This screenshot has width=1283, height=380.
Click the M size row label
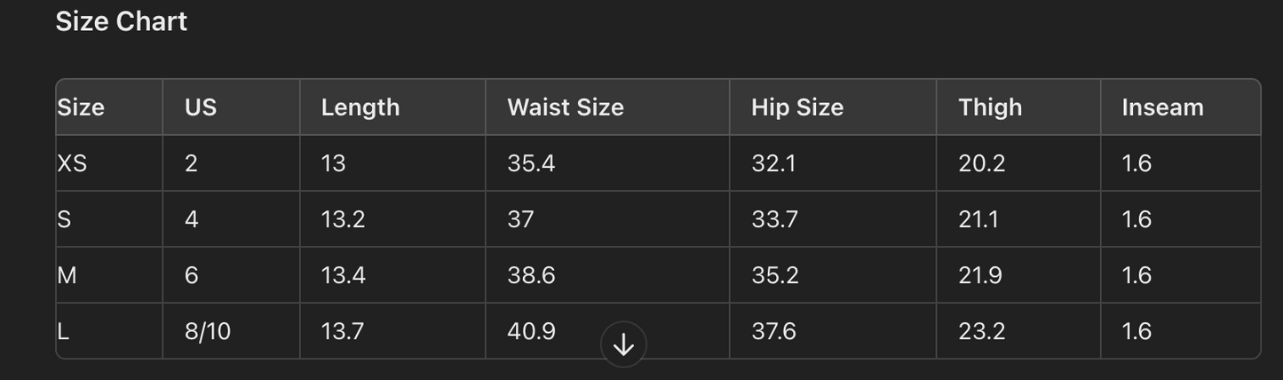pos(67,275)
